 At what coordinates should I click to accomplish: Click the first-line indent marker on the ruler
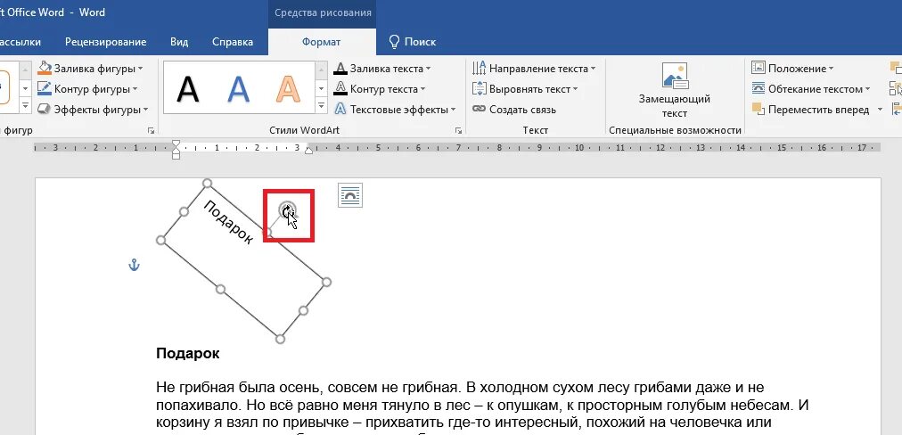[176, 144]
